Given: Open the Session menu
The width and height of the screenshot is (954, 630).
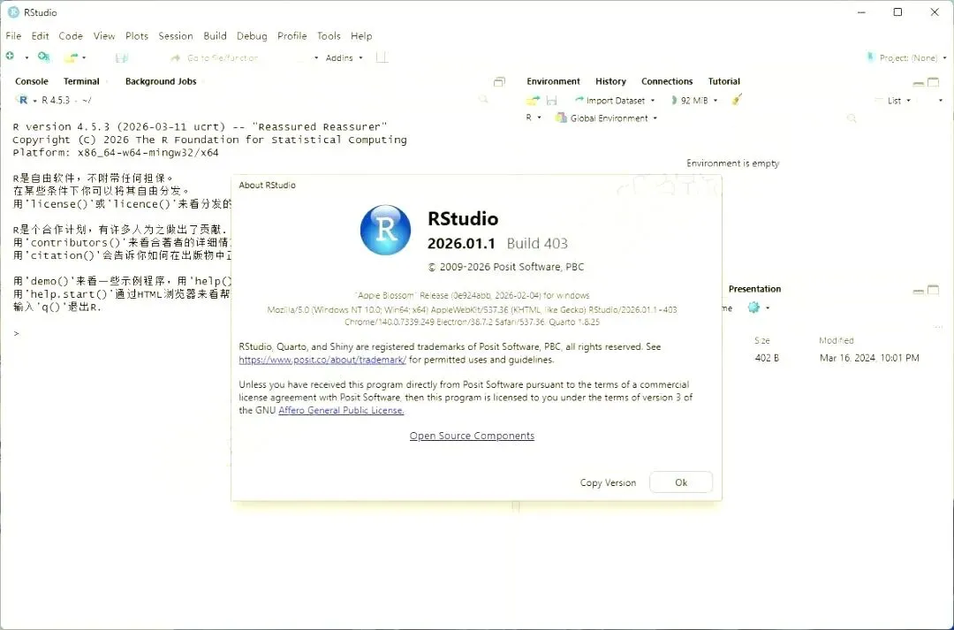Looking at the screenshot, I should [x=176, y=36].
